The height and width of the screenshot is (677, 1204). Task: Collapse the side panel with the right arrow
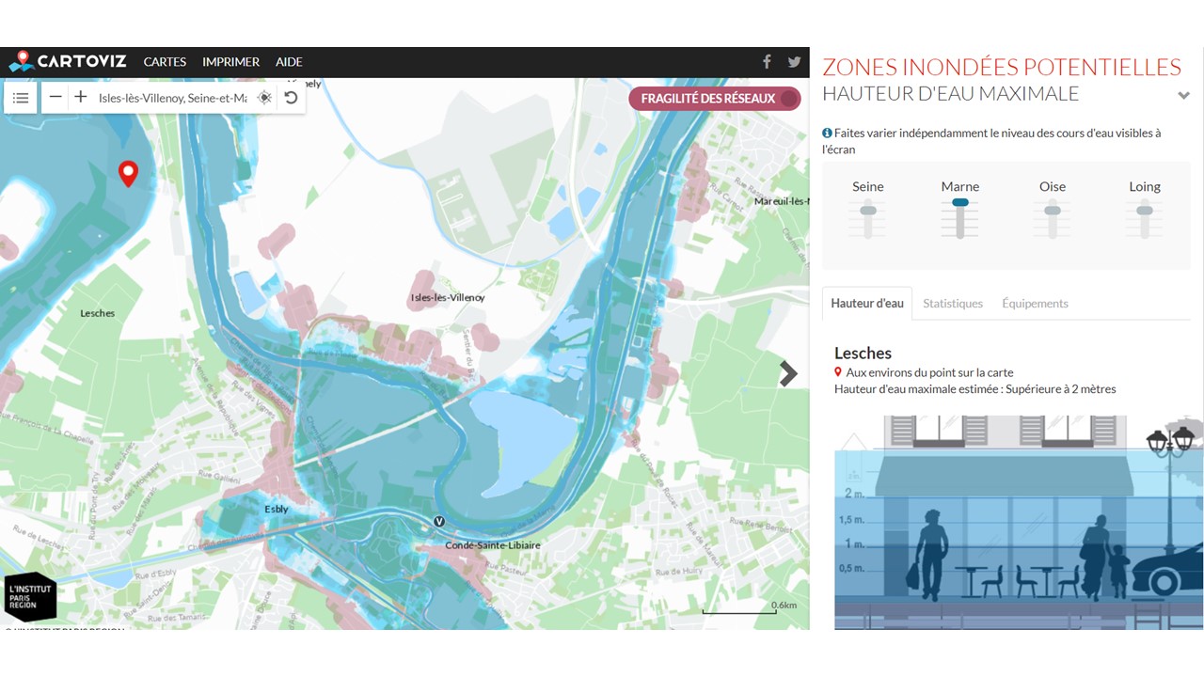[788, 373]
